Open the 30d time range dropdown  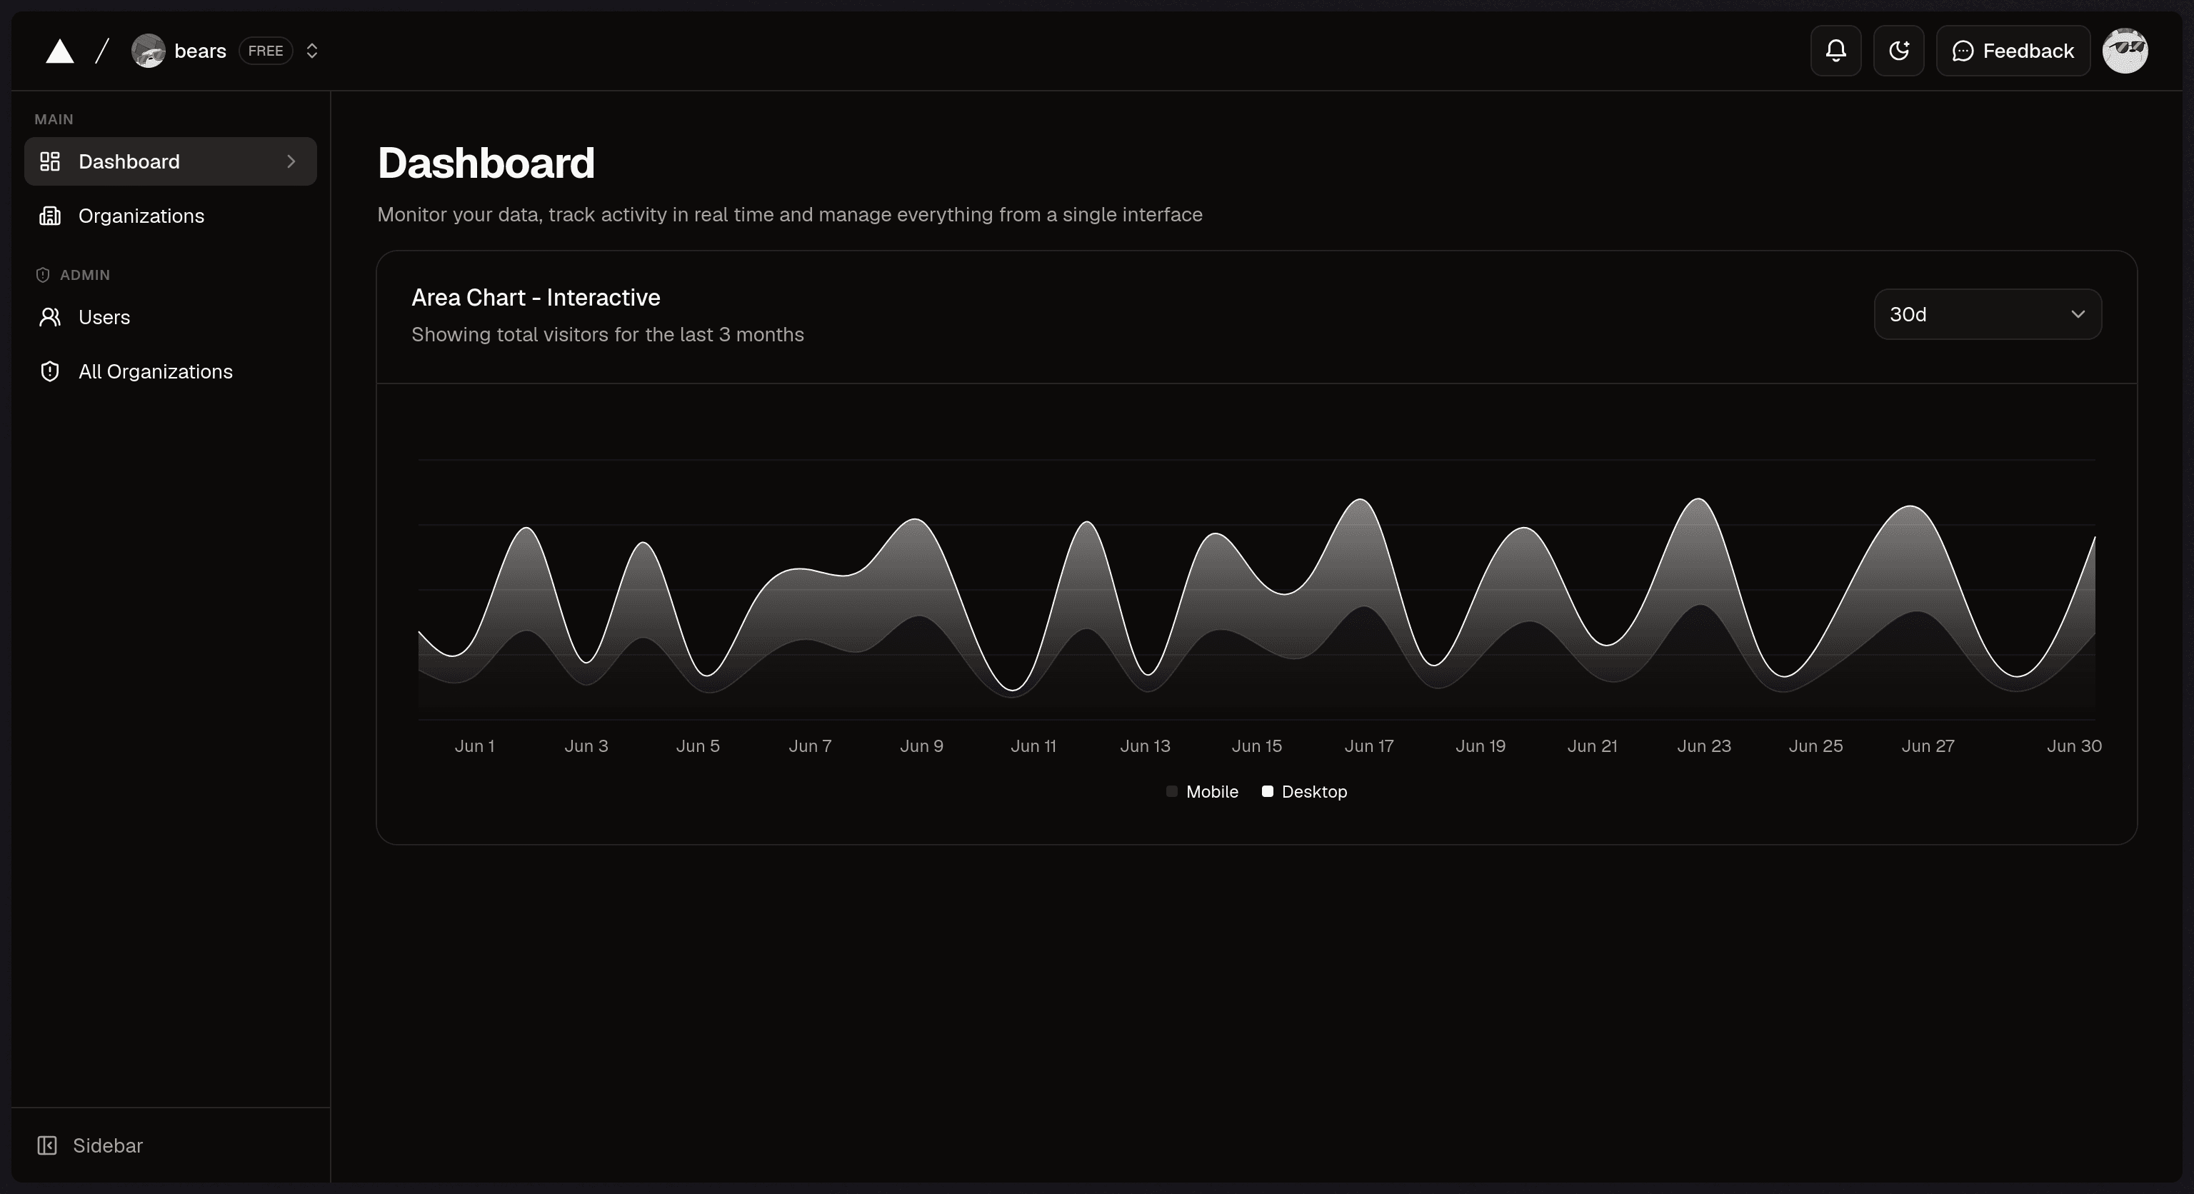point(1987,313)
